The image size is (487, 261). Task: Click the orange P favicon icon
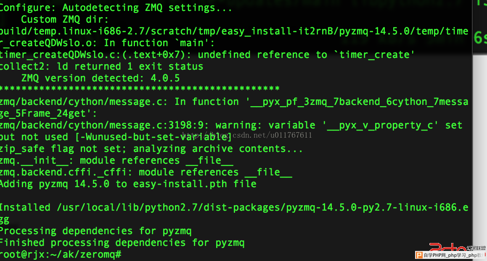click(x=419, y=255)
